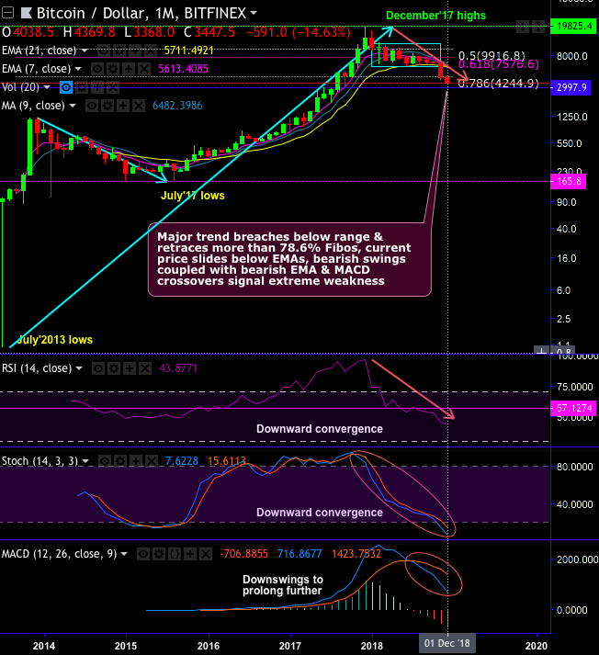Collapse the legend with the minus box icon

click(7, 13)
